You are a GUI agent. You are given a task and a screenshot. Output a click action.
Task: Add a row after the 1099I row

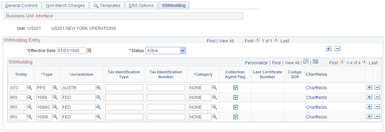[369, 117]
